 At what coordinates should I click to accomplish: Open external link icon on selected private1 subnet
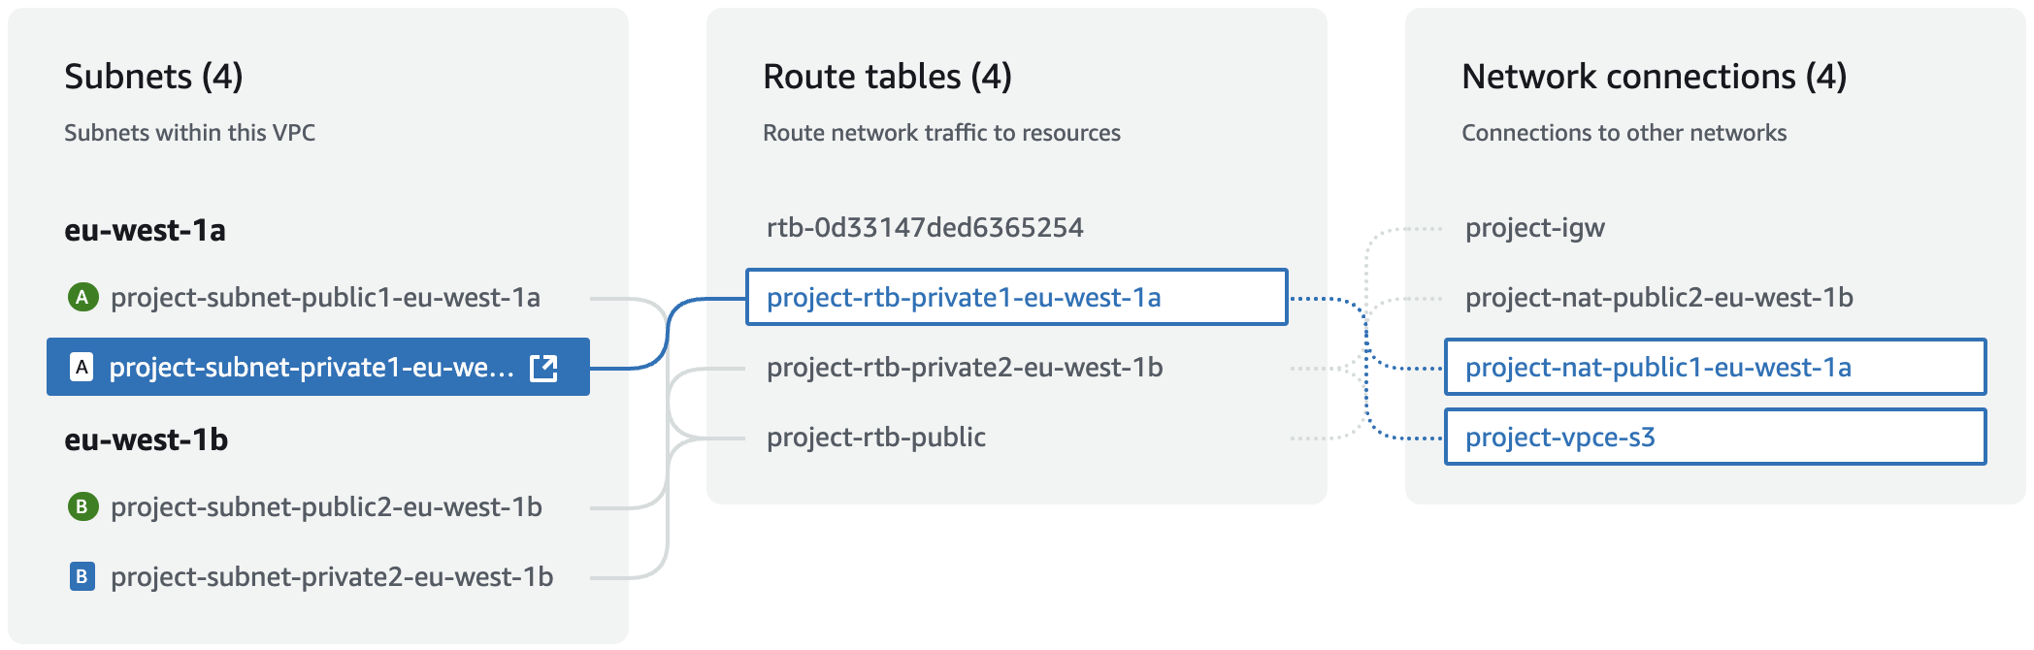543,368
